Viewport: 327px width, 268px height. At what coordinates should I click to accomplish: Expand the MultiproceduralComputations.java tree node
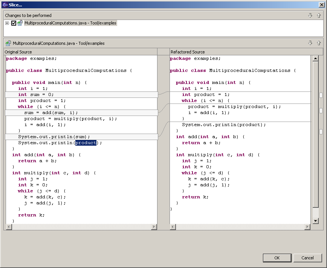pos(7,23)
